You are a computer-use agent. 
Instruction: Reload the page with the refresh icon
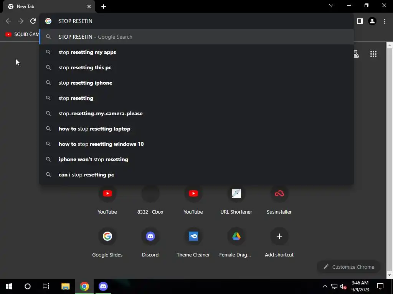[33, 21]
